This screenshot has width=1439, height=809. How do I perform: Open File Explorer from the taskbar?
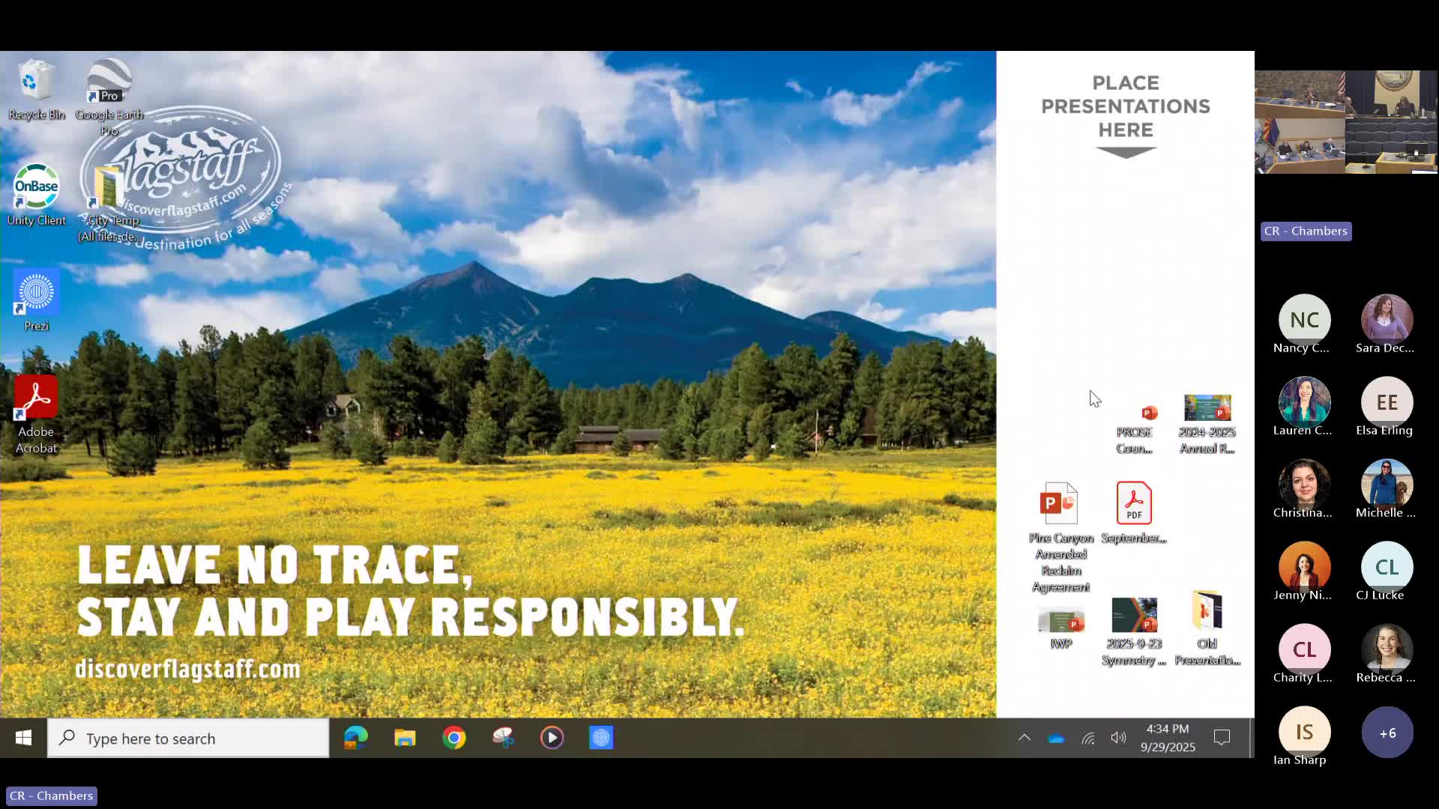pos(405,739)
